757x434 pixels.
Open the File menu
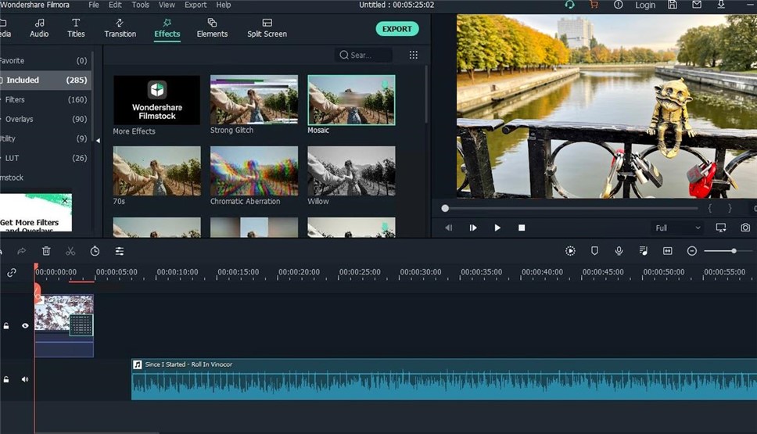[94, 5]
